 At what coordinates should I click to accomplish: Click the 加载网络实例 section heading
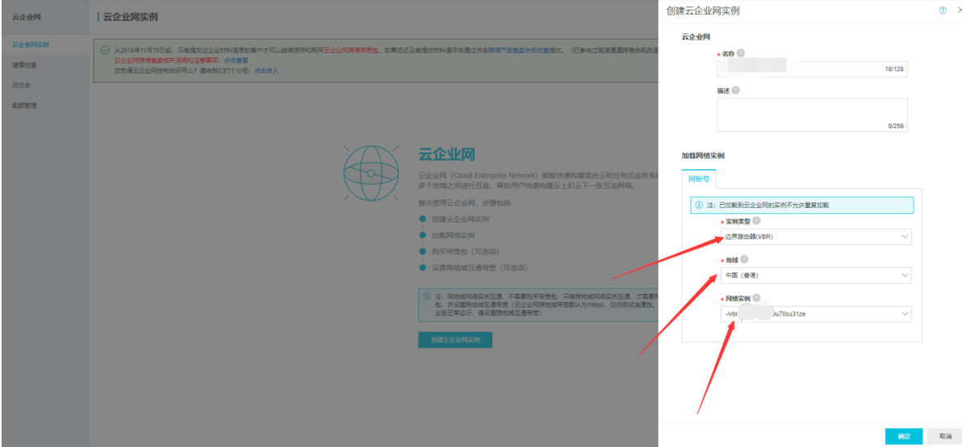click(703, 155)
